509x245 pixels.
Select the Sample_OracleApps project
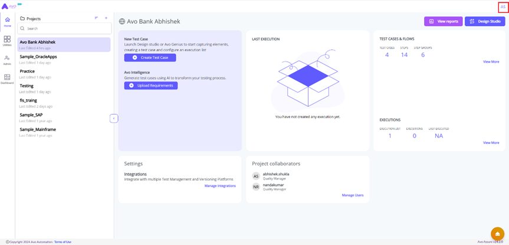[x=38, y=57]
